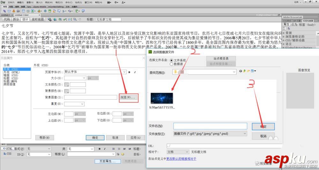Click the 更改默认的链接相对于 link

tap(181, 159)
